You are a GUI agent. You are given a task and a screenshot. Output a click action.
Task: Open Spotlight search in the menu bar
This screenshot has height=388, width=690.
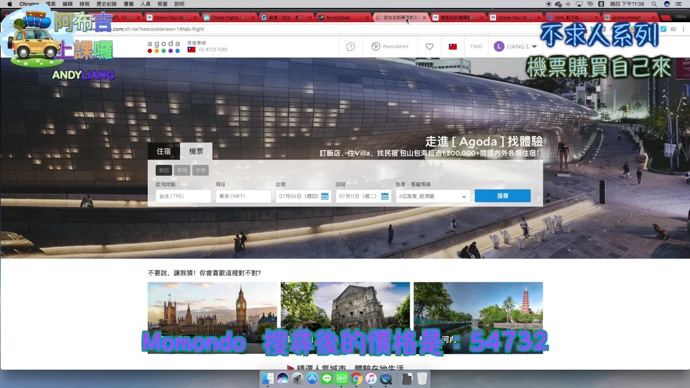pyautogui.click(x=653, y=4)
